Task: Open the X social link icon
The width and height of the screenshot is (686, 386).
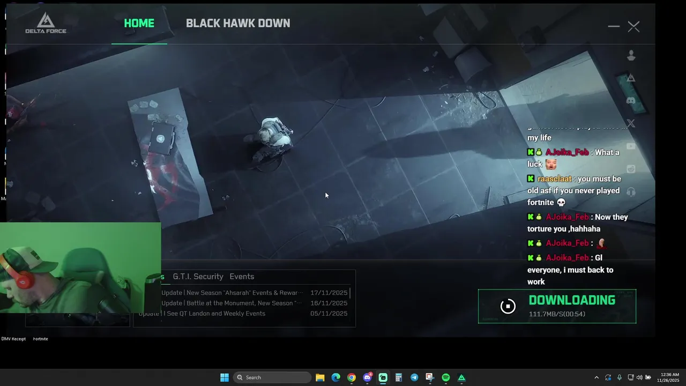Action: [x=631, y=123]
